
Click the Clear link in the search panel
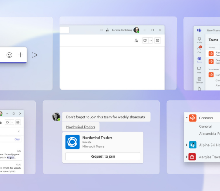click(x=17, y=139)
